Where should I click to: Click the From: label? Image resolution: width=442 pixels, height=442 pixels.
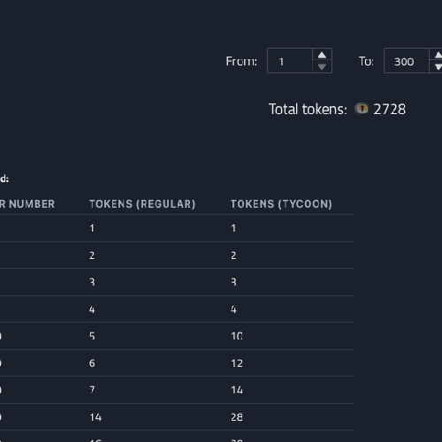click(241, 61)
